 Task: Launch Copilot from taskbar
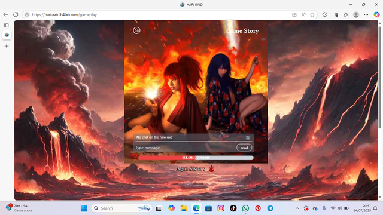(x=171, y=208)
